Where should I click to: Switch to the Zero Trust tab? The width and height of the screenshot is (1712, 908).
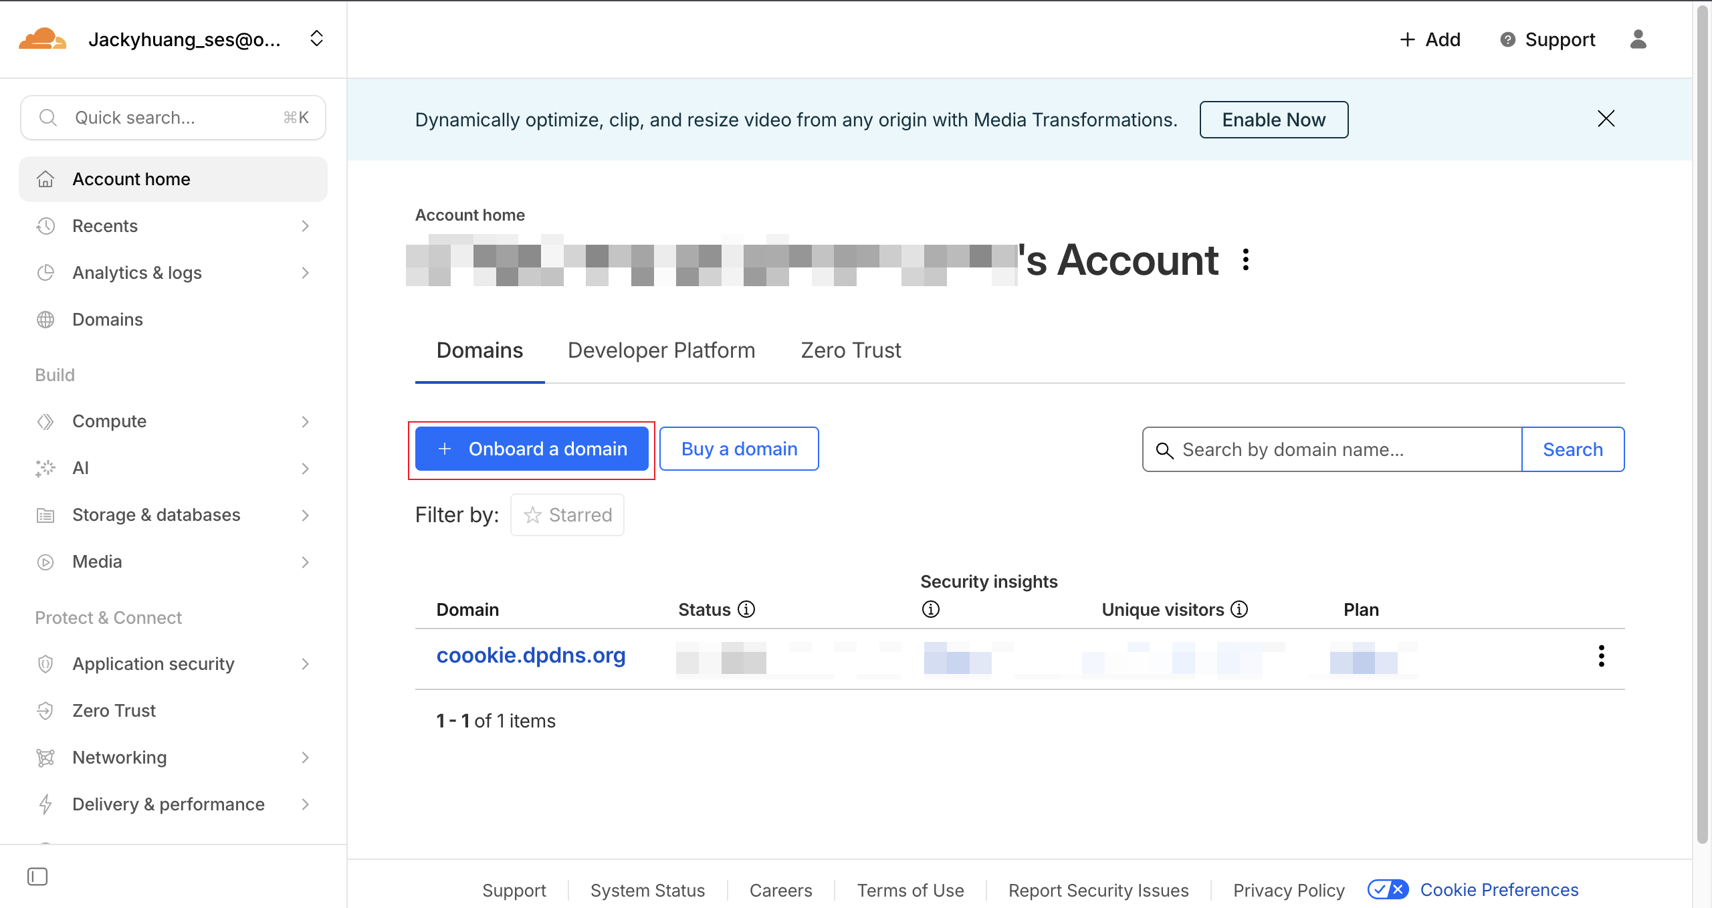point(851,350)
